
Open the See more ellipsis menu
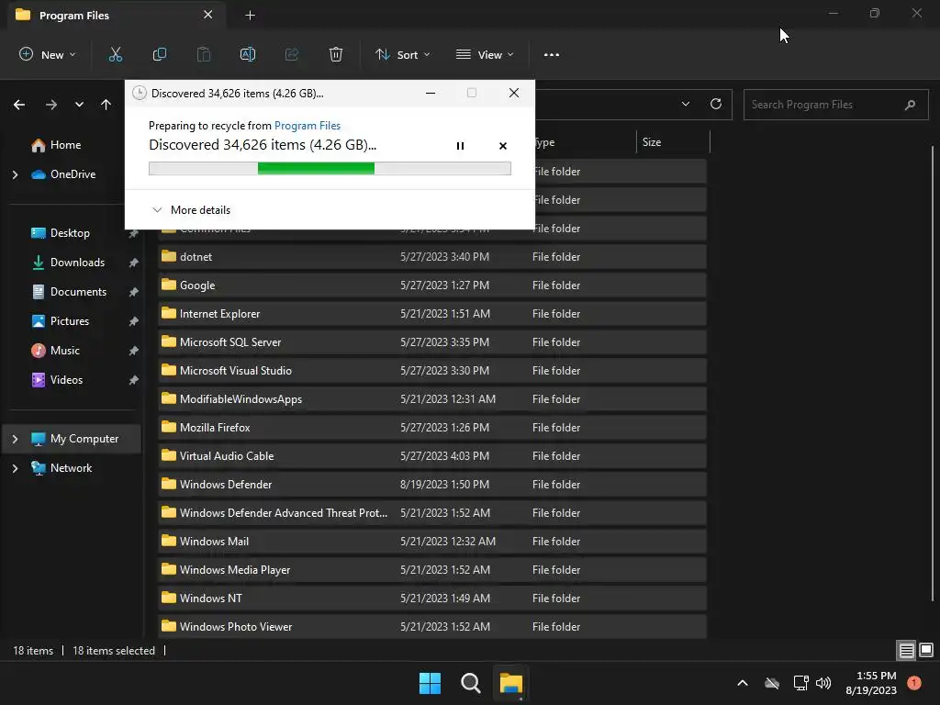coord(552,54)
